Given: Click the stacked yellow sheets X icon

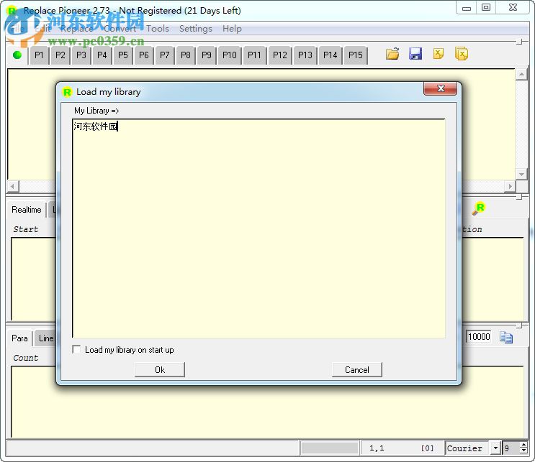Looking at the screenshot, I should [x=462, y=54].
